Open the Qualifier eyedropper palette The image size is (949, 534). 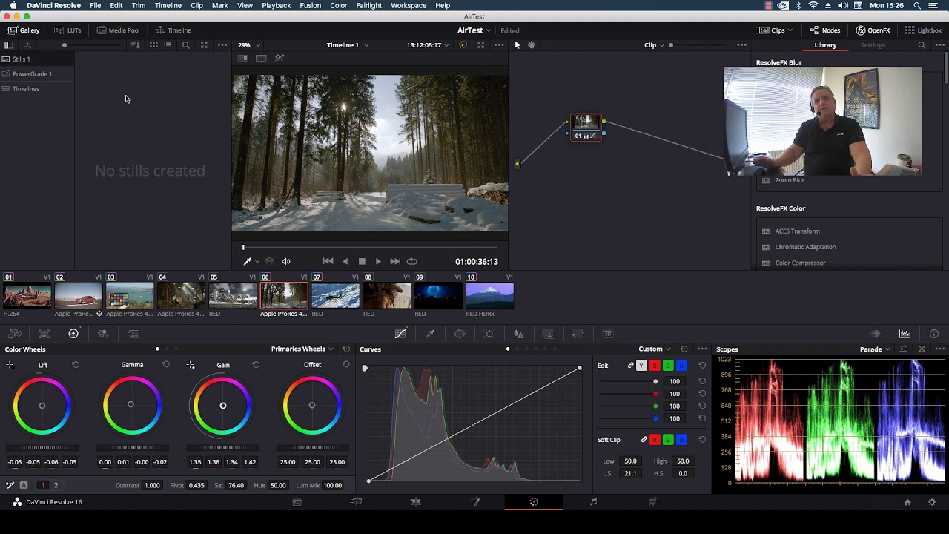click(x=430, y=334)
